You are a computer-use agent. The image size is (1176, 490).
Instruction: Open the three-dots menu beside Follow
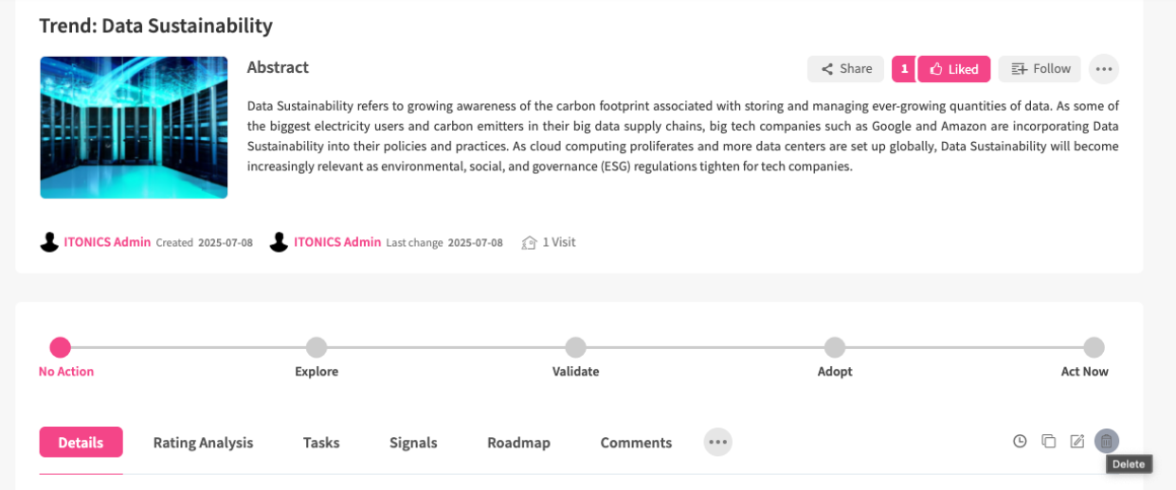tap(1103, 69)
